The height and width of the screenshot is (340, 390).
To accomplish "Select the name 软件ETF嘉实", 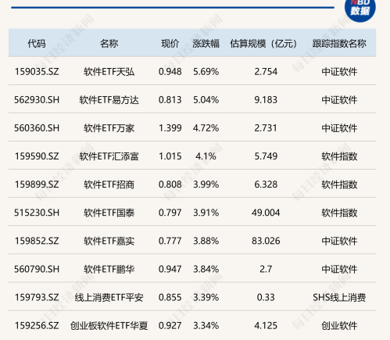I will click(x=109, y=241).
